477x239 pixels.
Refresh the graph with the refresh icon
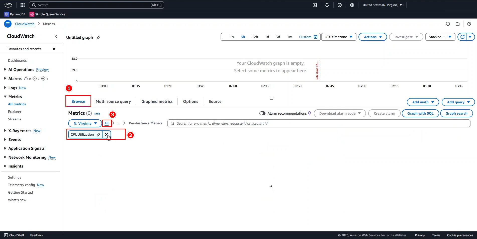(462, 37)
